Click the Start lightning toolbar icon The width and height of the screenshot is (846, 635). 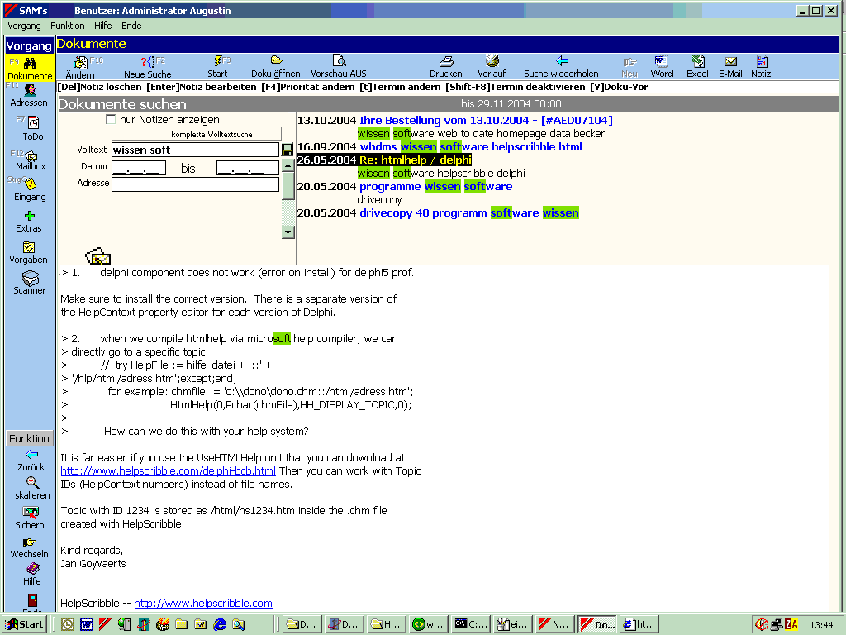[x=218, y=67]
